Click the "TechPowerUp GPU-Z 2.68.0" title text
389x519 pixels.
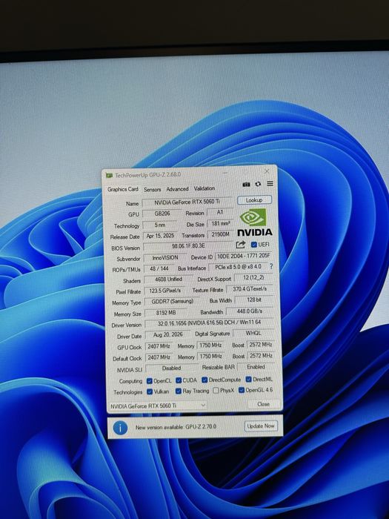(x=148, y=175)
